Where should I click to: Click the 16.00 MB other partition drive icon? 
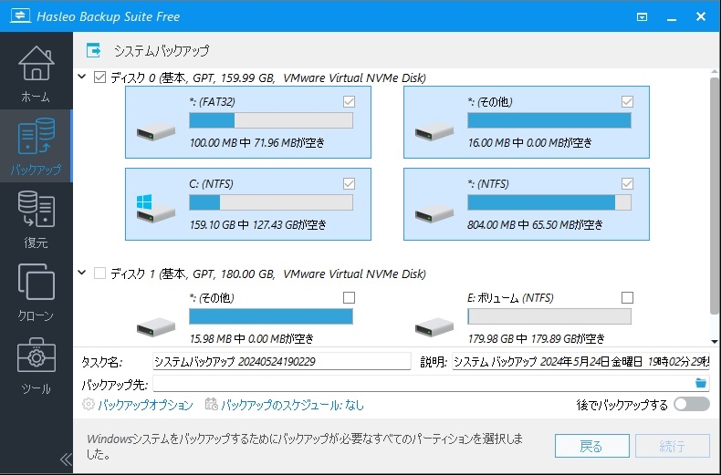[x=434, y=130]
